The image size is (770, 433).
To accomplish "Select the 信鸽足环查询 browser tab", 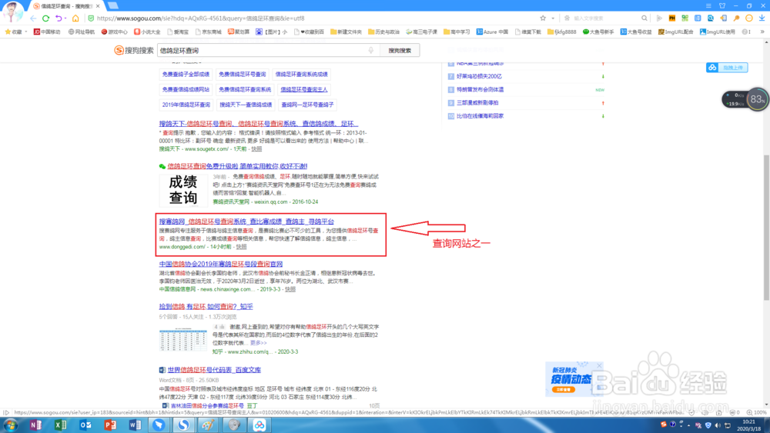I will (x=66, y=6).
